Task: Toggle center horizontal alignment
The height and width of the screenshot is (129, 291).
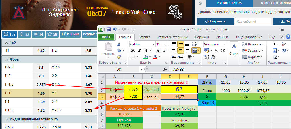Action: (180, 51)
